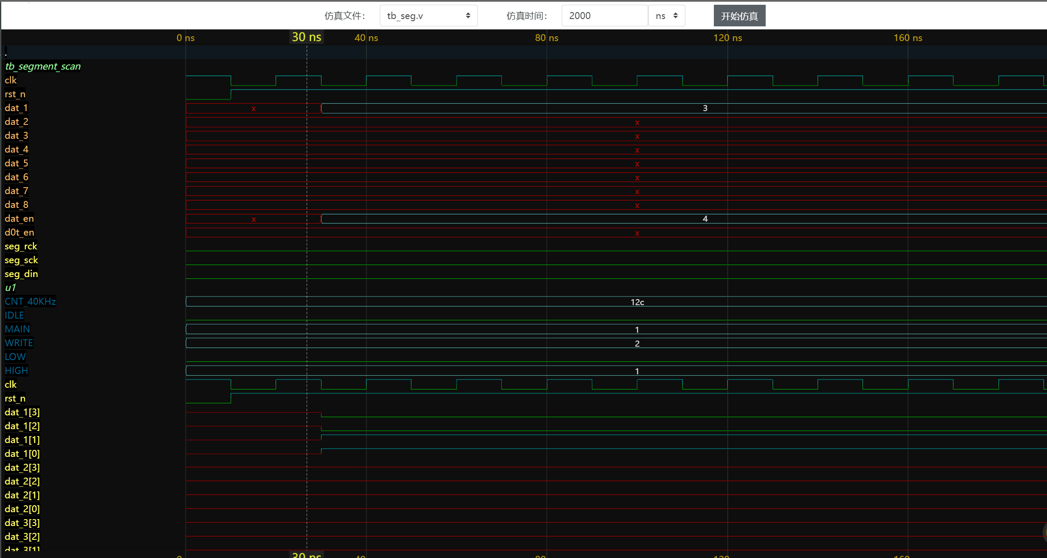1047x558 pixels.
Task: Click the dat_1[3] bit signal label
Action: coord(22,412)
